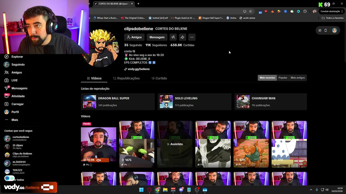
Task: View the 11K Seguidores list
Action: tap(156, 45)
